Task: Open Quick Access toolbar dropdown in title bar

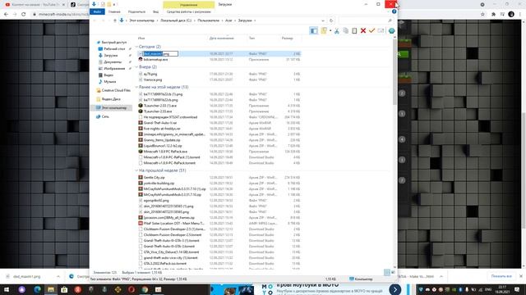Action: [114, 5]
